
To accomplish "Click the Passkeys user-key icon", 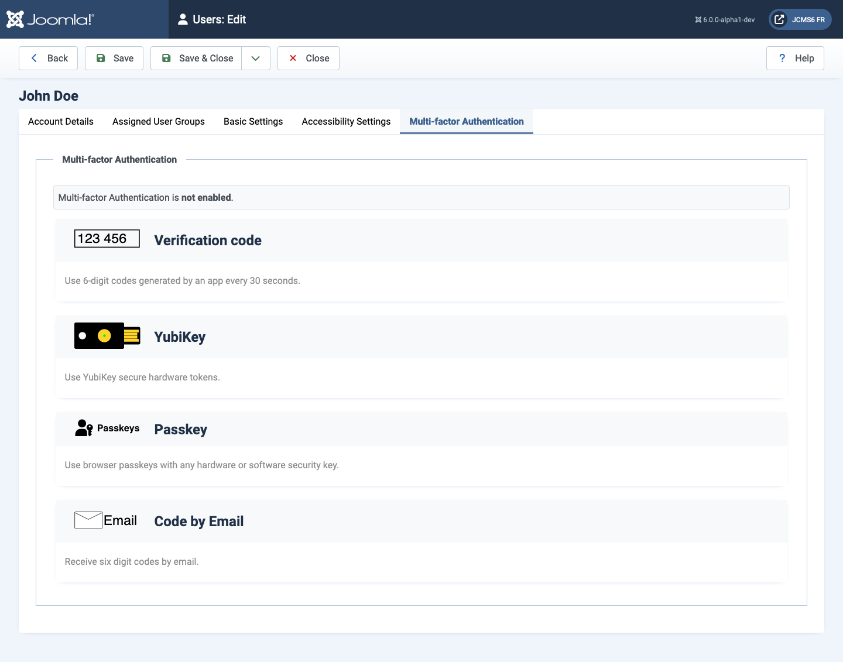I will 107,428.
